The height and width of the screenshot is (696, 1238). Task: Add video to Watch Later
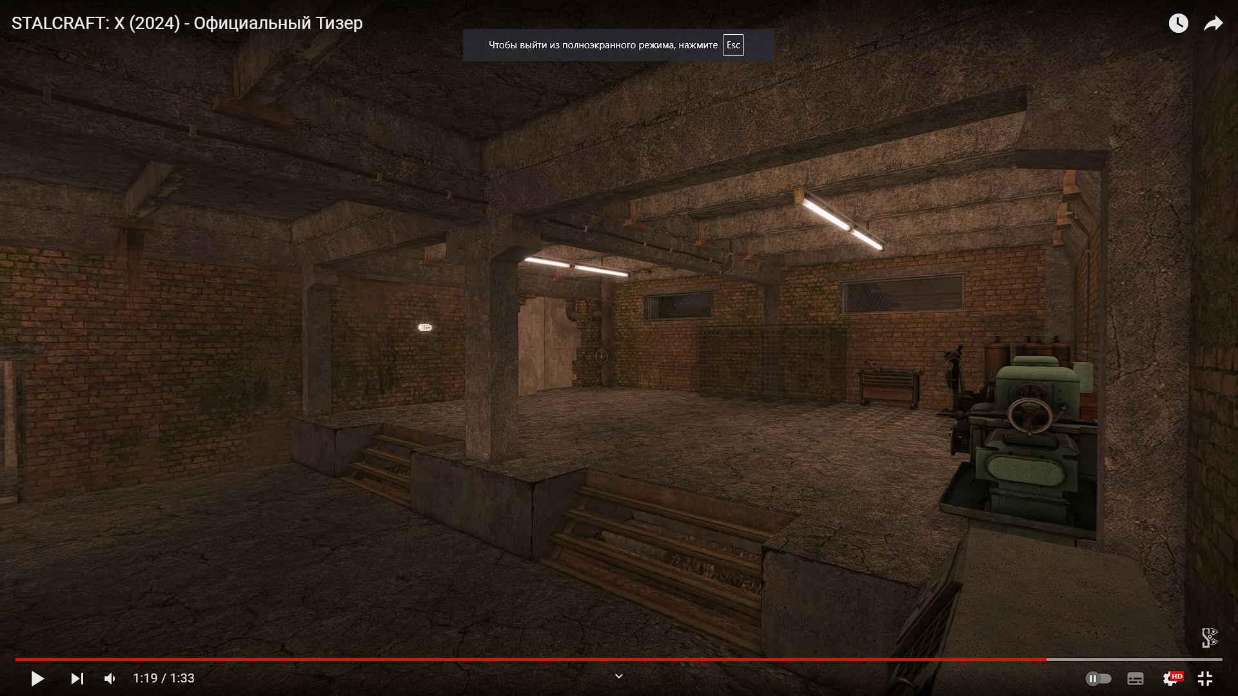click(x=1178, y=24)
